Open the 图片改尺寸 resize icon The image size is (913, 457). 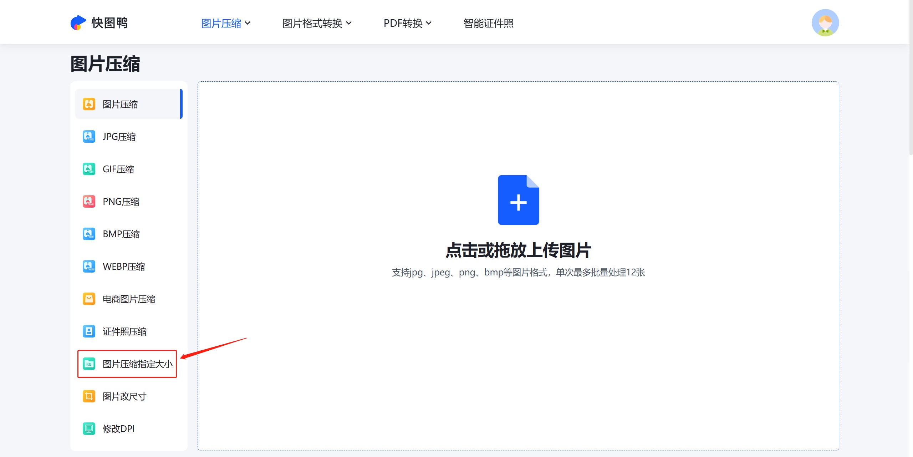click(x=88, y=396)
